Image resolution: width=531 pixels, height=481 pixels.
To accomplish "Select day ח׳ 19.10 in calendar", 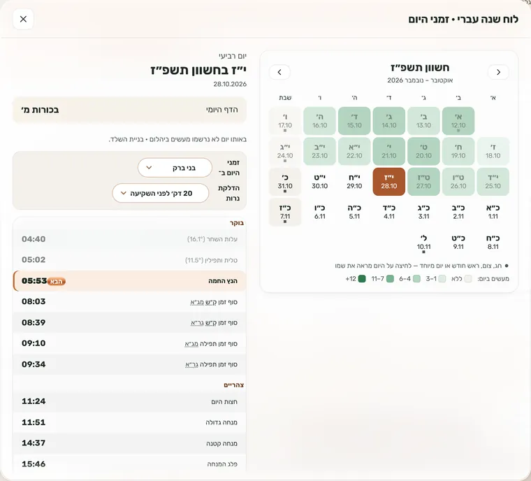I will click(x=458, y=151).
